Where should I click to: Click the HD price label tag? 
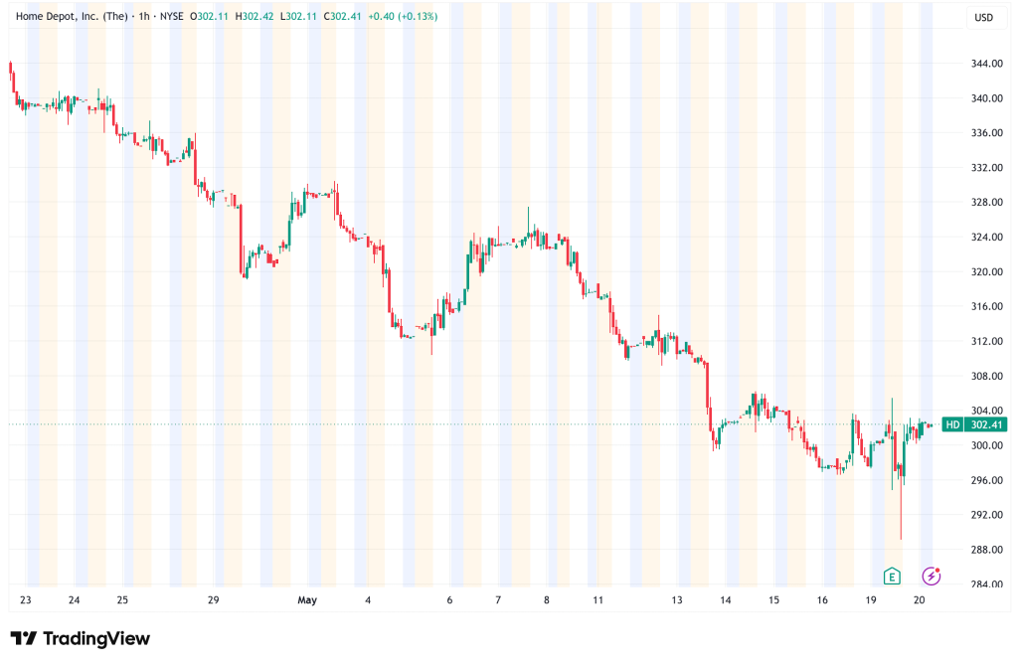[951, 424]
